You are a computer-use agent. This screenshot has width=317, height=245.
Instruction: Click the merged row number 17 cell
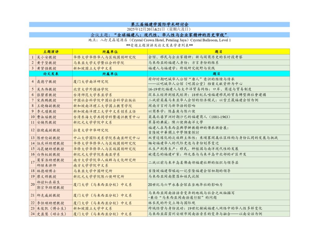click(x=32, y=162)
